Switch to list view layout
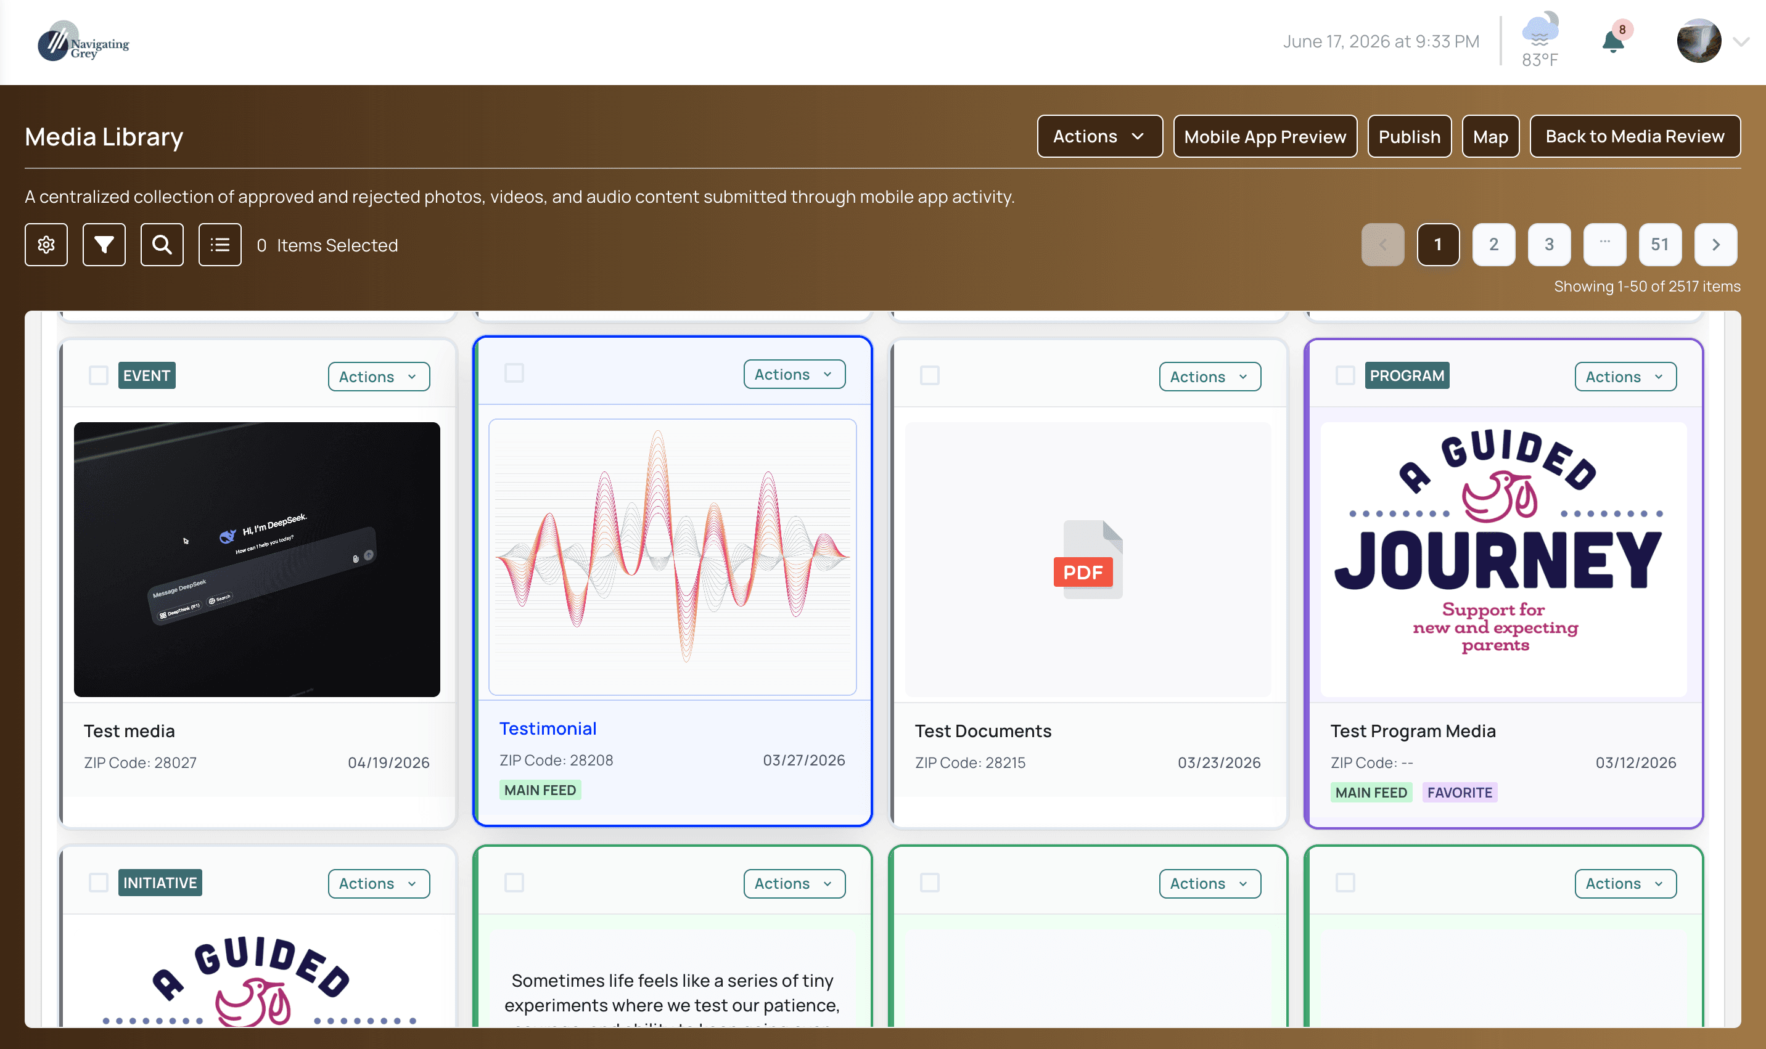Viewport: 1766px width, 1049px height. (x=220, y=245)
